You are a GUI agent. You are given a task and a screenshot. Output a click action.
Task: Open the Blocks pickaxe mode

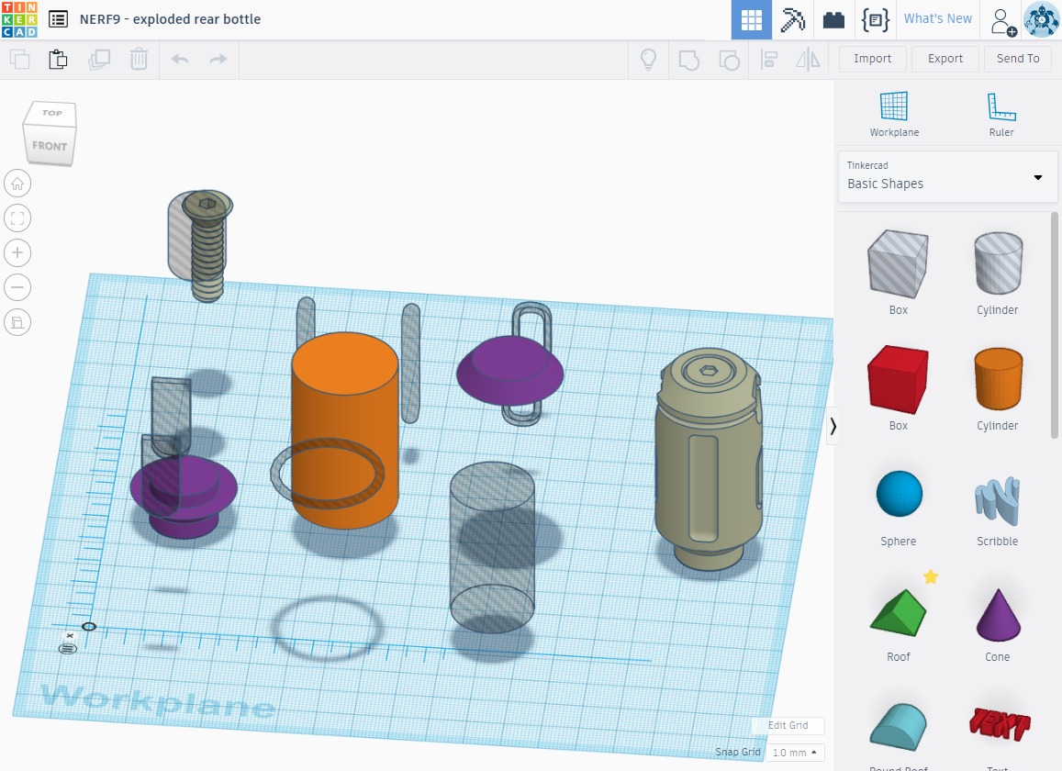792,19
